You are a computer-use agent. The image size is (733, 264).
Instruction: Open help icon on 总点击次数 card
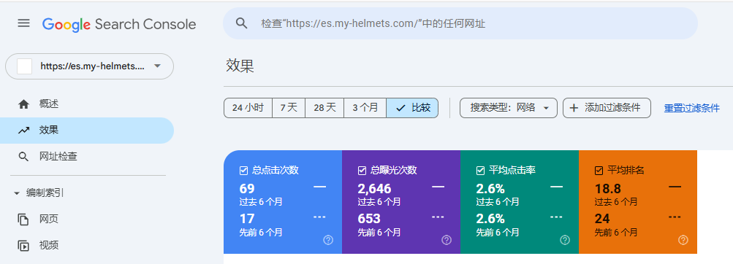click(x=328, y=240)
